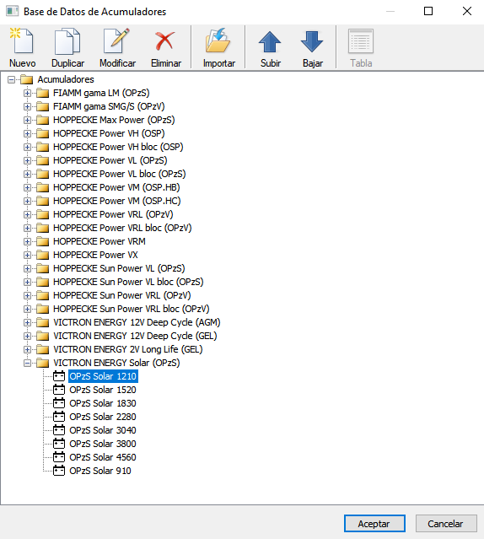Click the battery icon beside OPzS Solar 1520
This screenshot has height=539, width=484.
[x=59, y=390]
